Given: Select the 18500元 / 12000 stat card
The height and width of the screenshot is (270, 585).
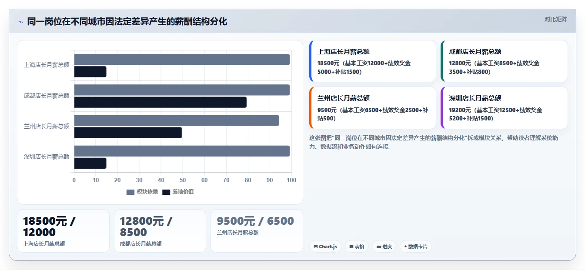Looking at the screenshot, I should (x=63, y=231).
